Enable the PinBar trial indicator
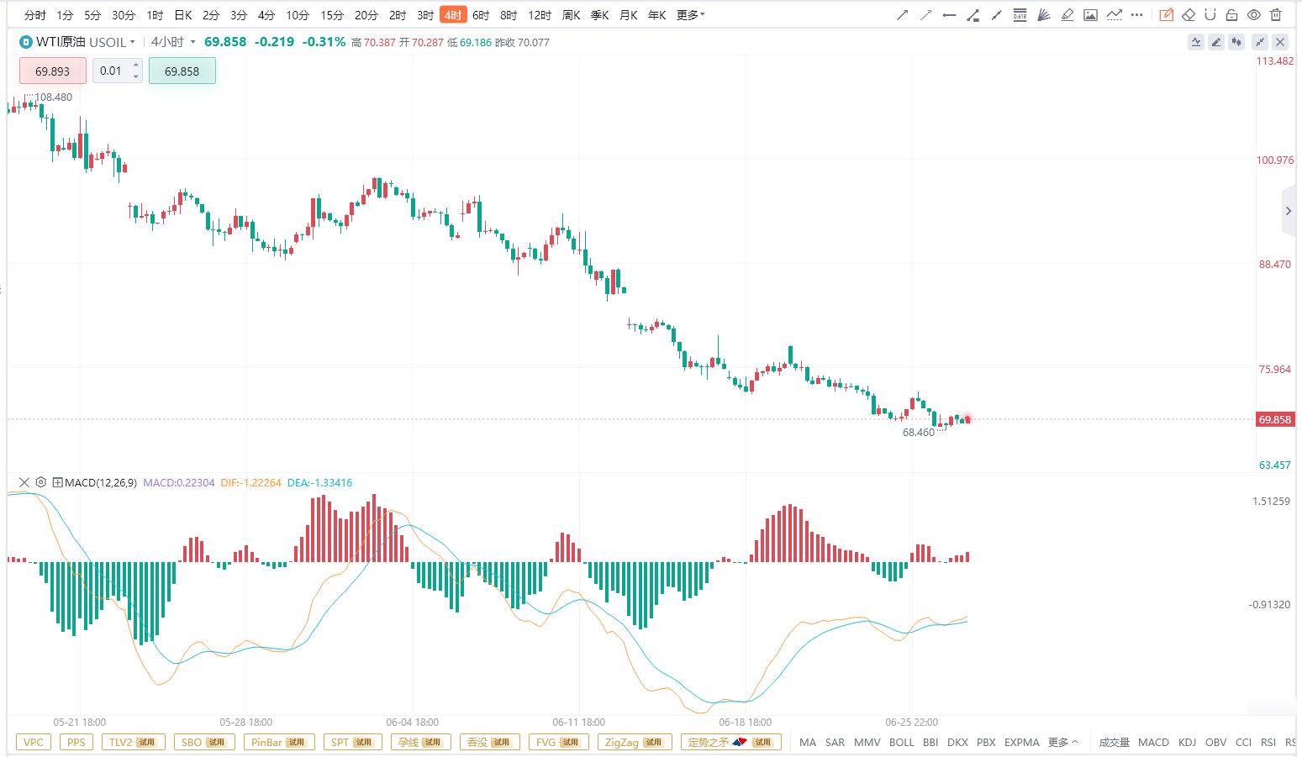 click(278, 742)
